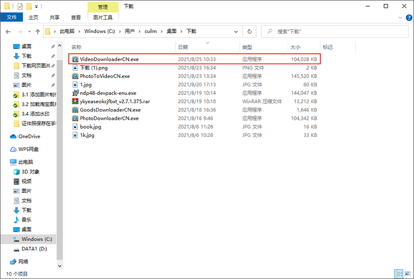Click the 1.jpg image file icon
Image resolution: width=414 pixels, height=279 pixels.
75,84
